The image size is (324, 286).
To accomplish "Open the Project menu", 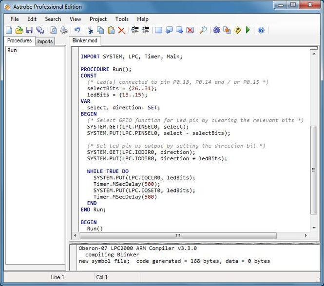I will pos(98,19).
